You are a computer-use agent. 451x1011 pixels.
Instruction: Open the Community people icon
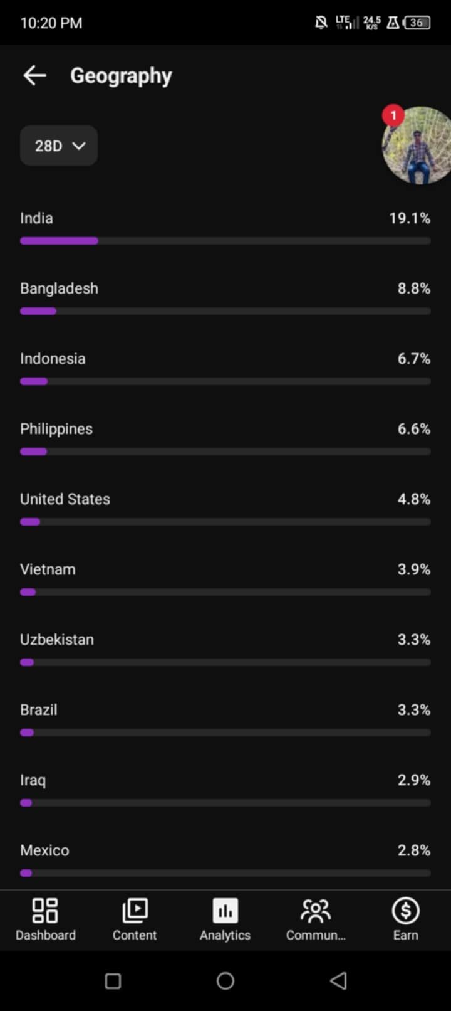(x=316, y=911)
